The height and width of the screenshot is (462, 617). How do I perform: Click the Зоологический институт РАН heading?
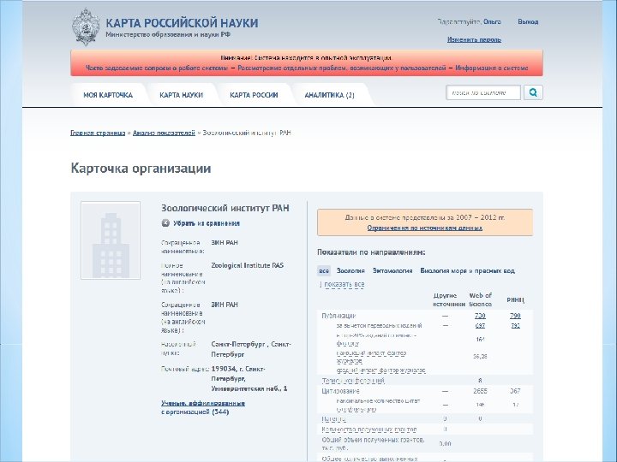(225, 208)
